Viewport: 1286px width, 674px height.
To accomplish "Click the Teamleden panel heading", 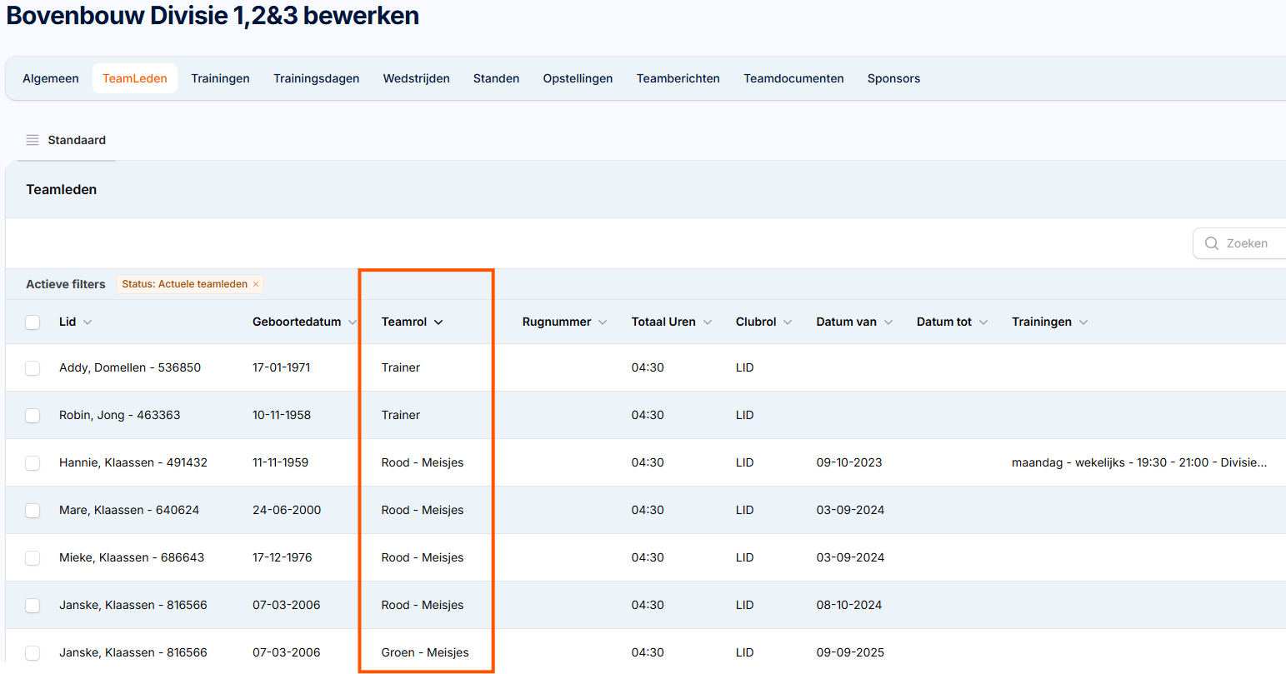I will point(62,189).
